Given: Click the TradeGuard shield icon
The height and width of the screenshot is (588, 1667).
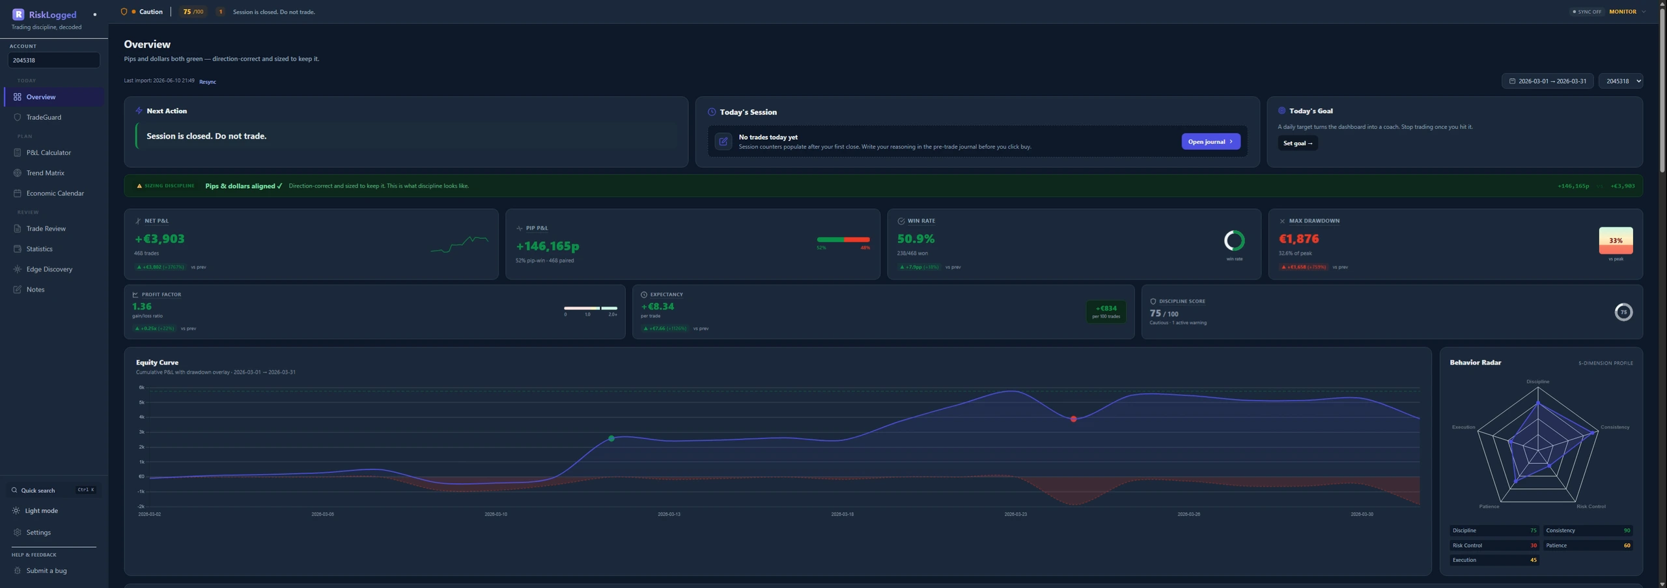Looking at the screenshot, I should [18, 117].
